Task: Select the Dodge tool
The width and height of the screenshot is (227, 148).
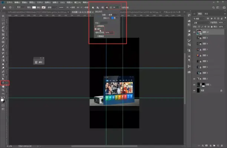Action: point(3,68)
